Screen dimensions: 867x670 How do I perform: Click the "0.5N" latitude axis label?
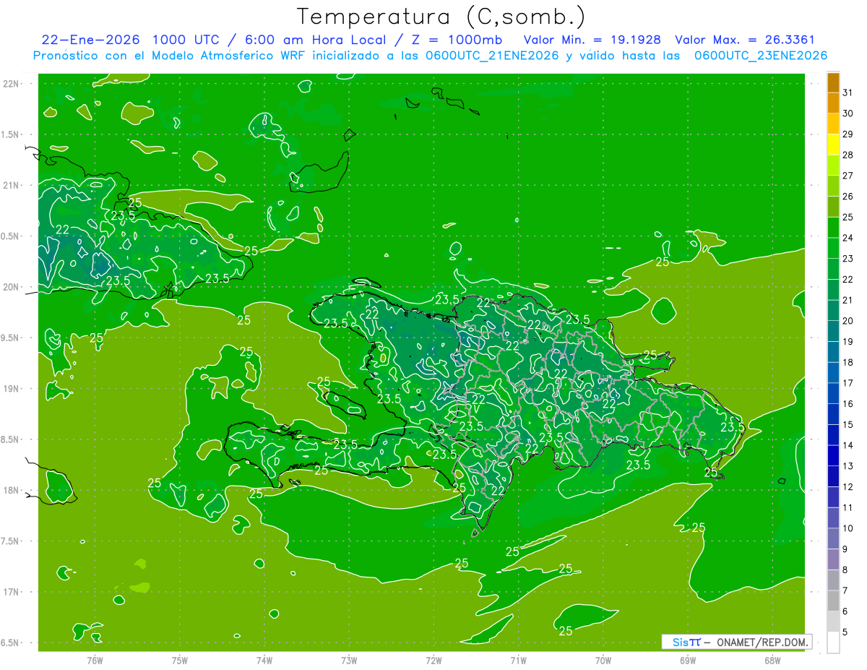10,236
